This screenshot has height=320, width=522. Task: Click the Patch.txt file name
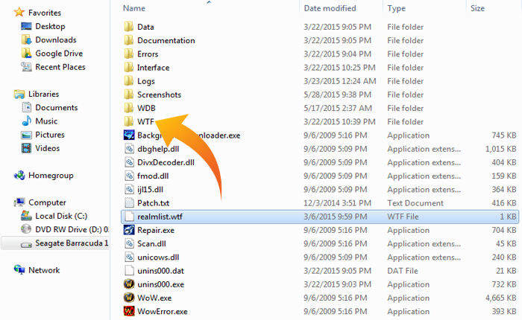click(153, 203)
